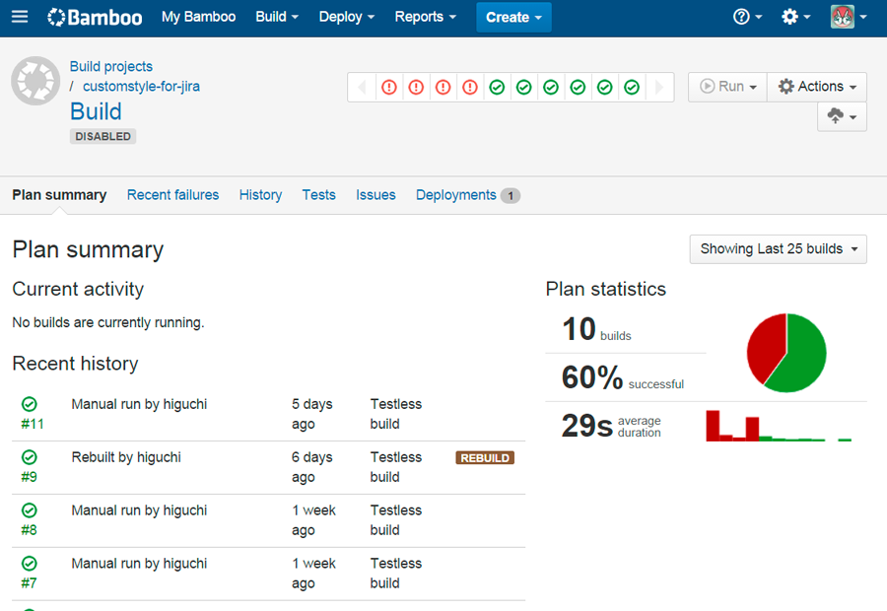Click the '60% successful' statistic
This screenshot has height=611, width=887.
(622, 377)
